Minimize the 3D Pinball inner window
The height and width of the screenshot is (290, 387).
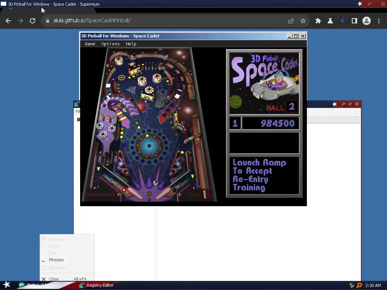(x=290, y=36)
